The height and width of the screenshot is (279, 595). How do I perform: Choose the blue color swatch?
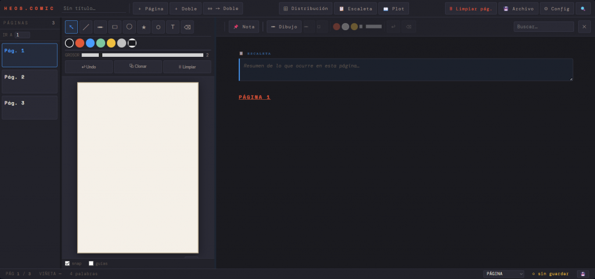[90, 43]
